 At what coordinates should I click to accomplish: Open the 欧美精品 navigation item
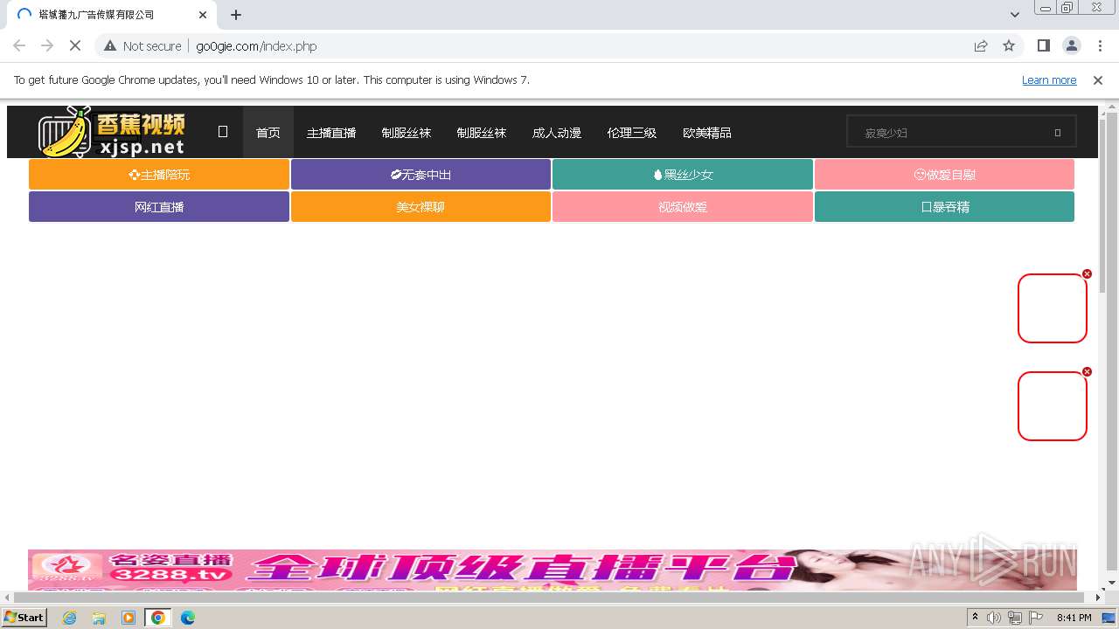707,133
